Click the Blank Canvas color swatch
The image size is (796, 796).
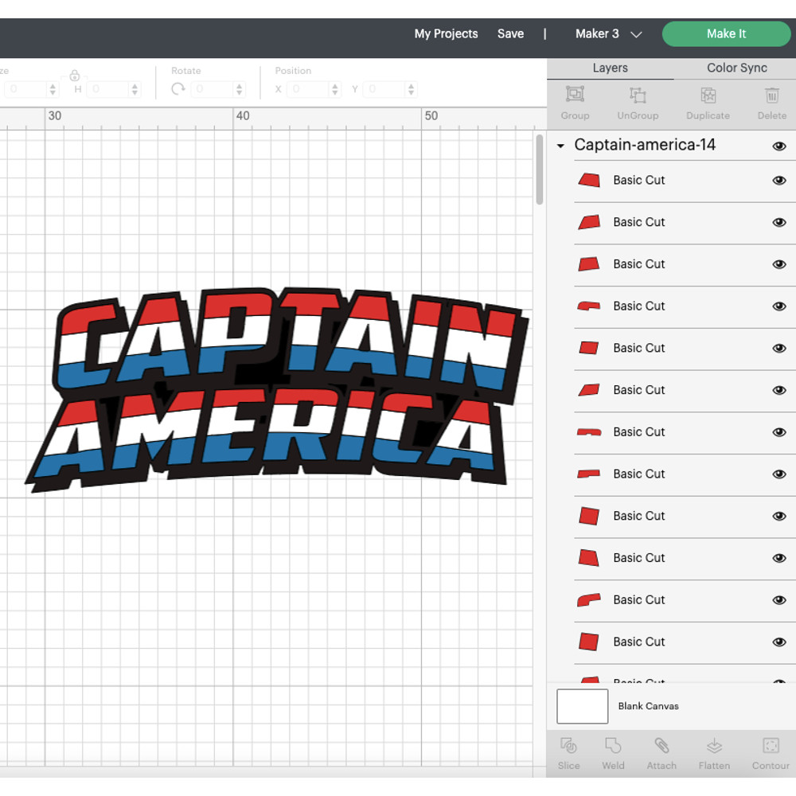(582, 706)
